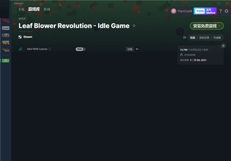Click the PlainCoat8 avatar icon
The height and width of the screenshot is (161, 231).
[174, 11]
